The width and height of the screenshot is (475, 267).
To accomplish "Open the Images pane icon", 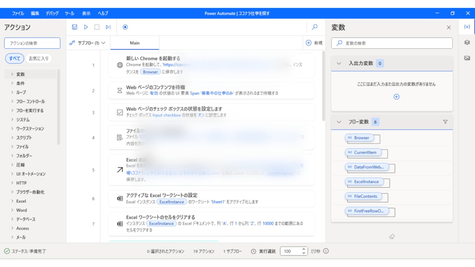I will coord(467,58).
